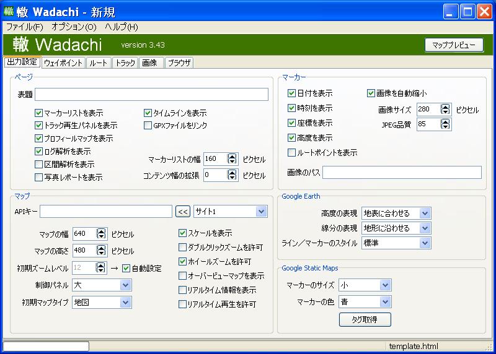Click the 表題 title input field
The height and width of the screenshot is (354, 496).
pyautogui.click(x=151, y=95)
